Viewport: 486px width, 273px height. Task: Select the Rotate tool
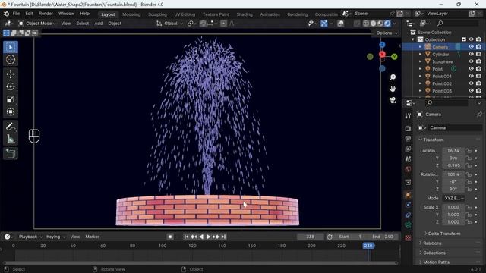11,86
